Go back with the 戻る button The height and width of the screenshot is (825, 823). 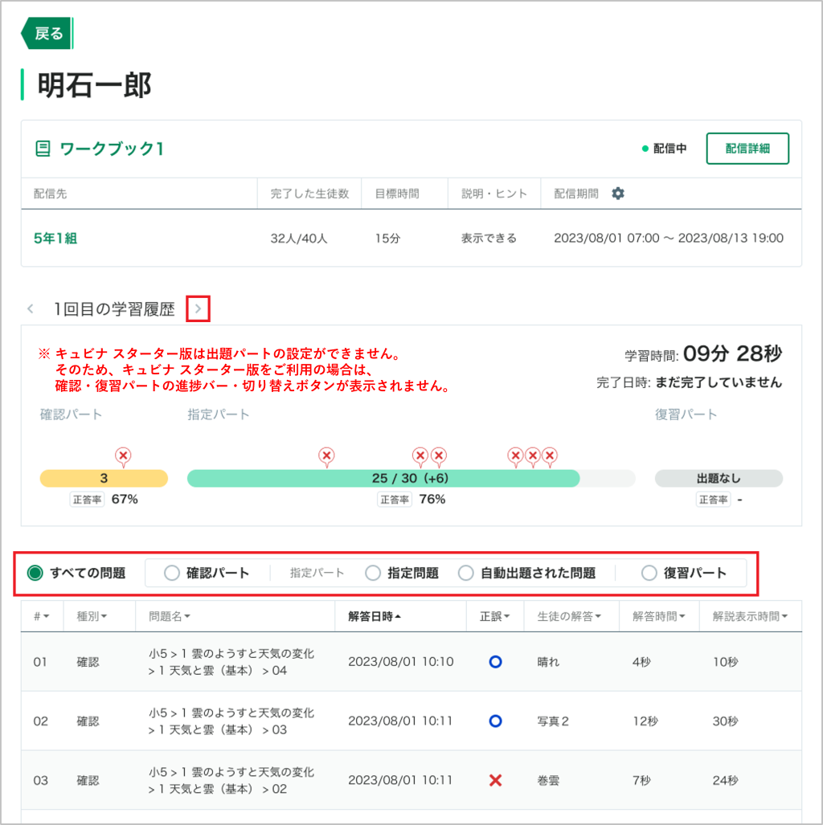point(47,34)
